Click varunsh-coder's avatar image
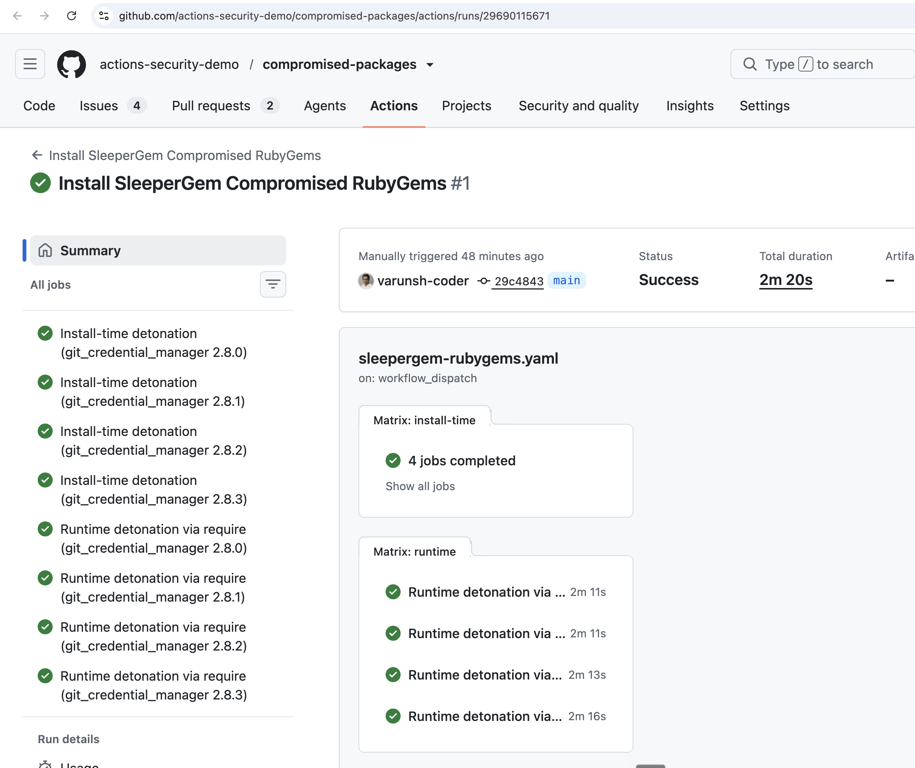The image size is (915, 768). pos(366,280)
